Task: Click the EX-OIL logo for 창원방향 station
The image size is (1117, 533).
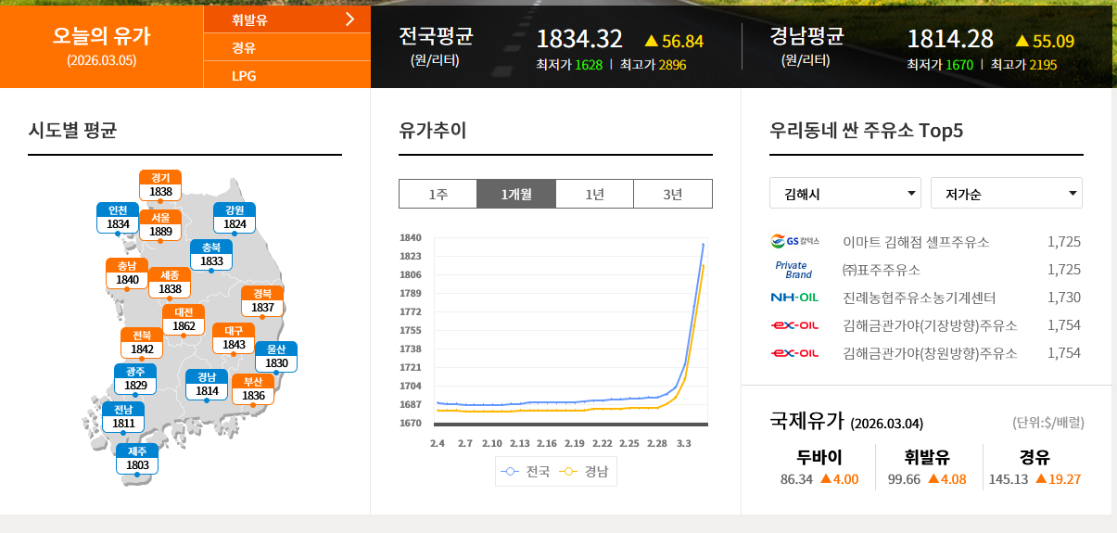Action: coord(794,353)
